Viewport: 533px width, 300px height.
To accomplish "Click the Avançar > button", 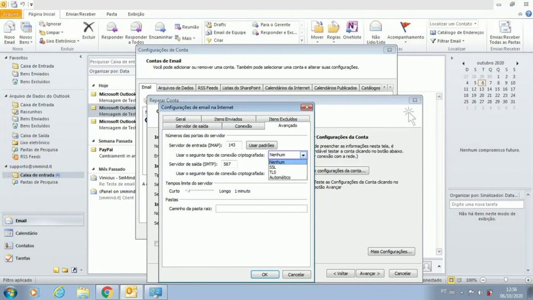I will [x=370, y=273].
